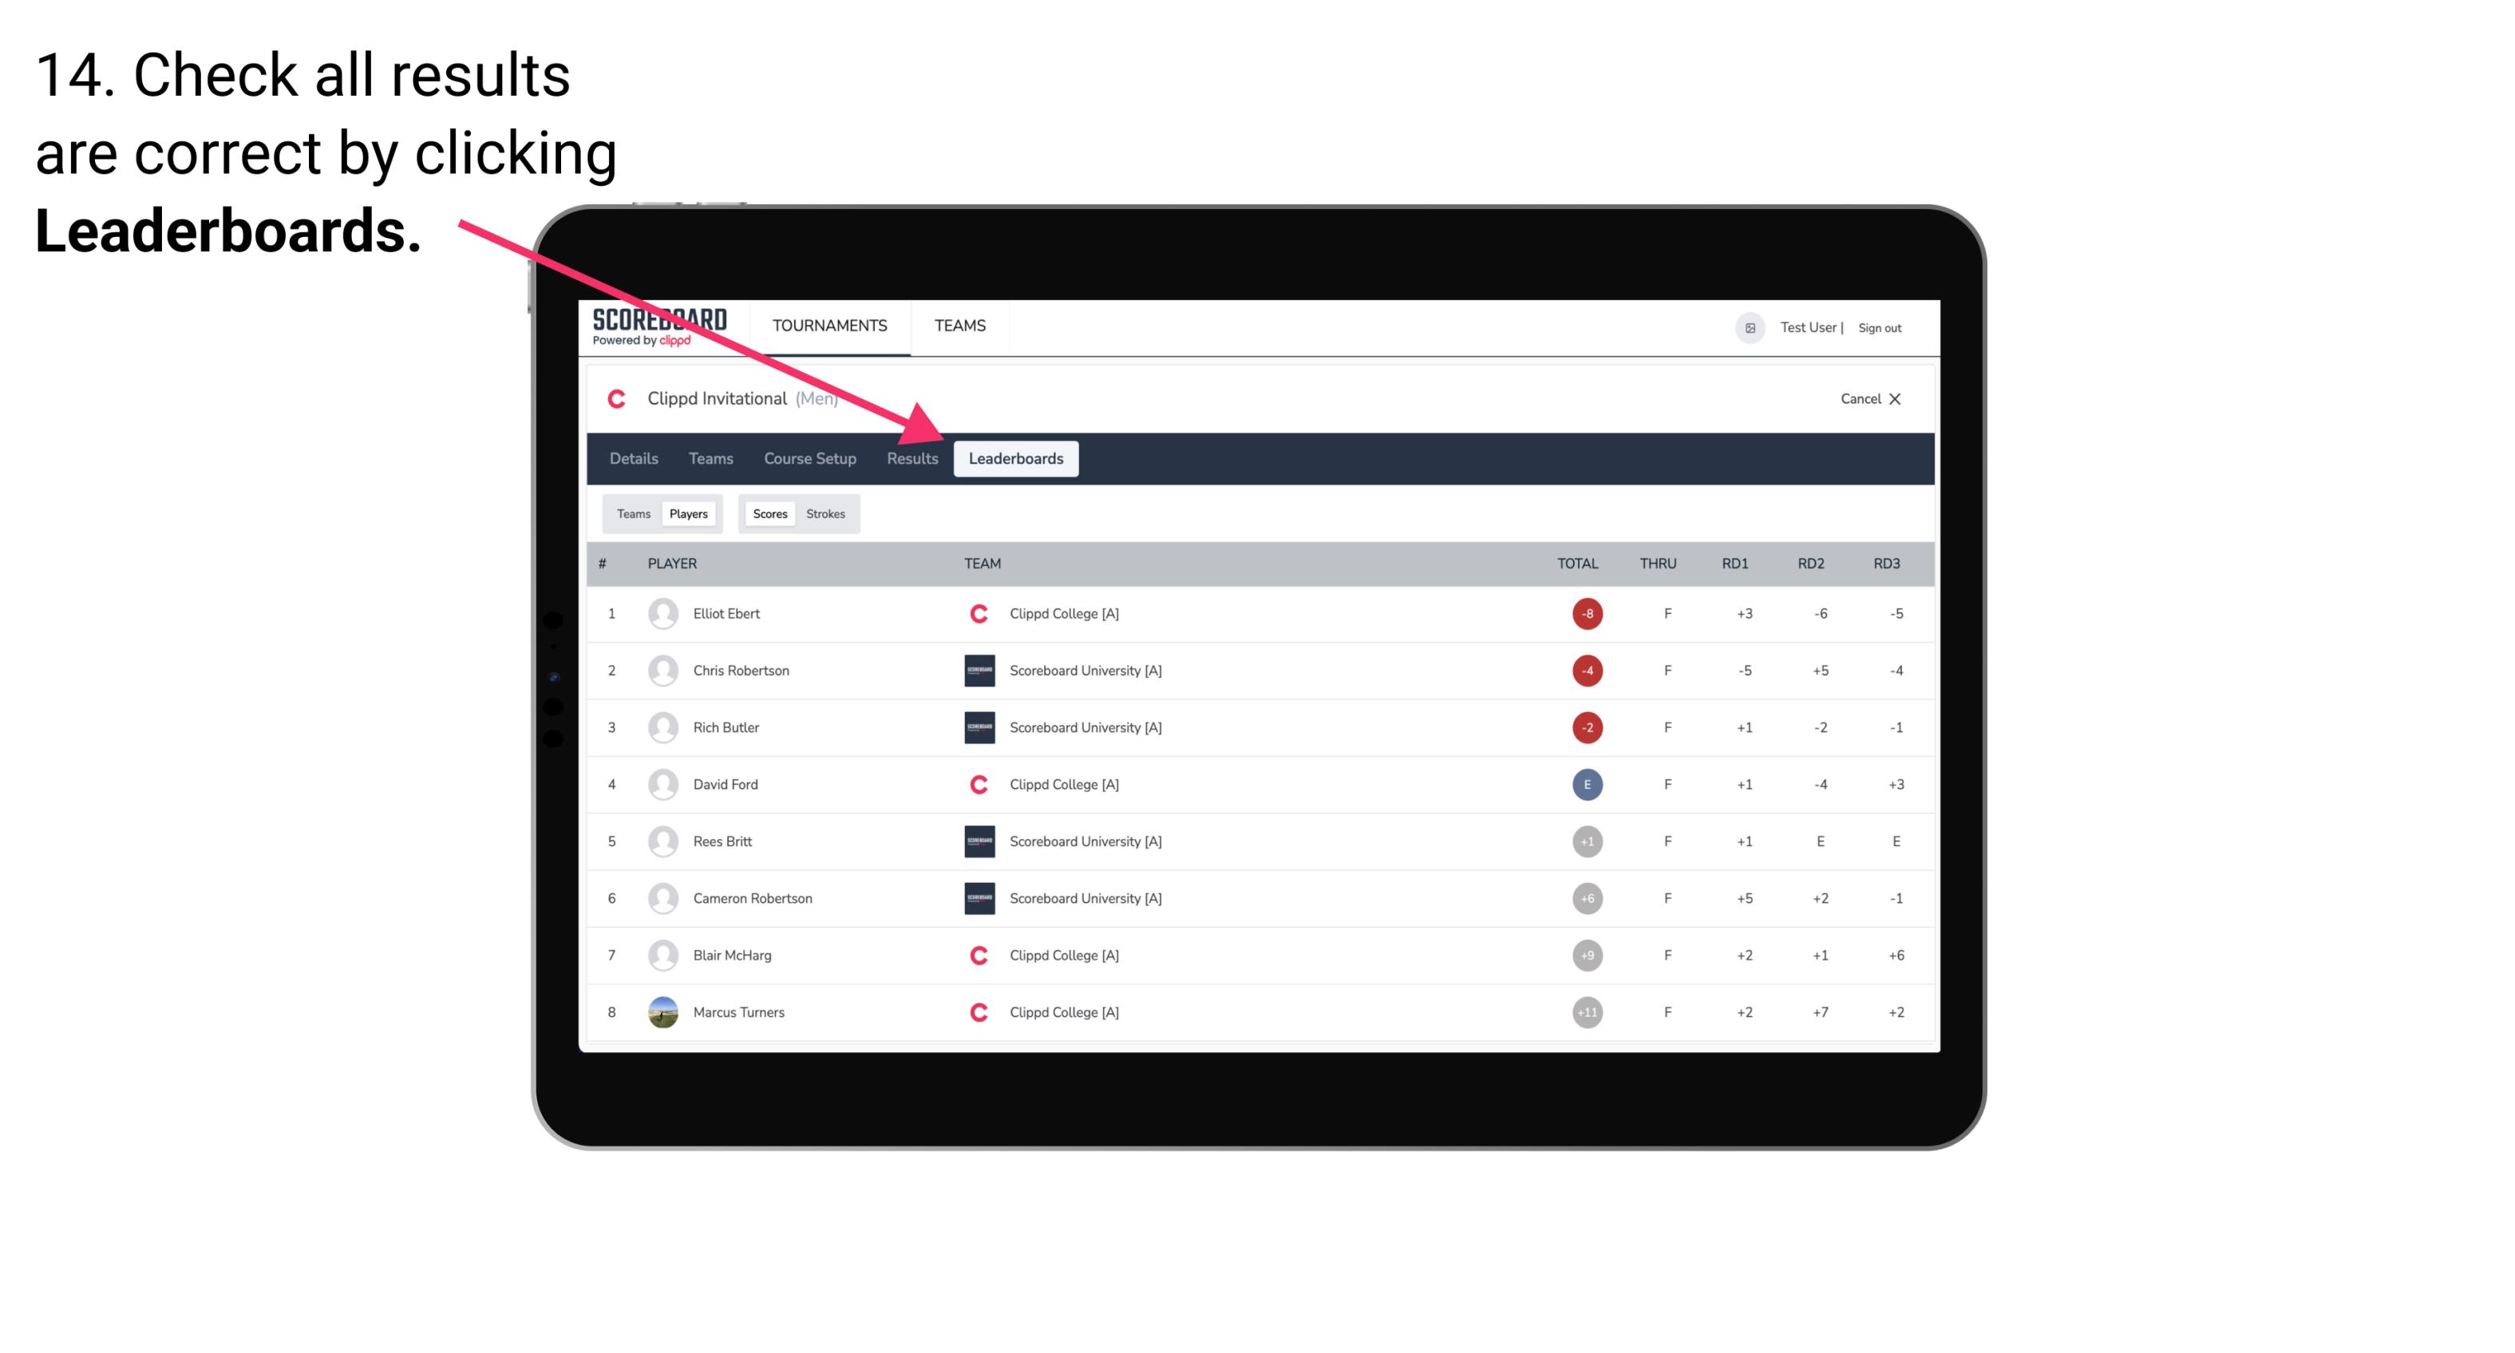The image size is (2515, 1353).
Task: Select the Strokes filter icon
Action: pos(824,513)
